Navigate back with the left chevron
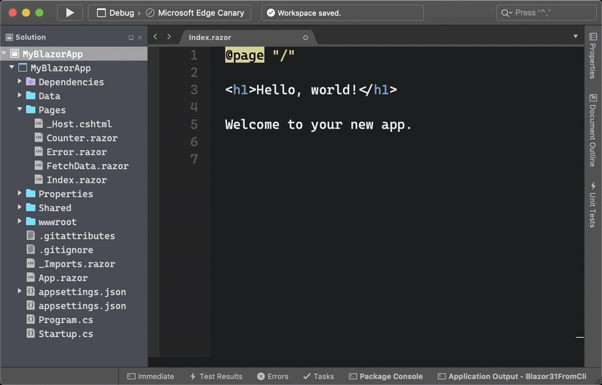The width and height of the screenshot is (602, 385). tap(156, 37)
